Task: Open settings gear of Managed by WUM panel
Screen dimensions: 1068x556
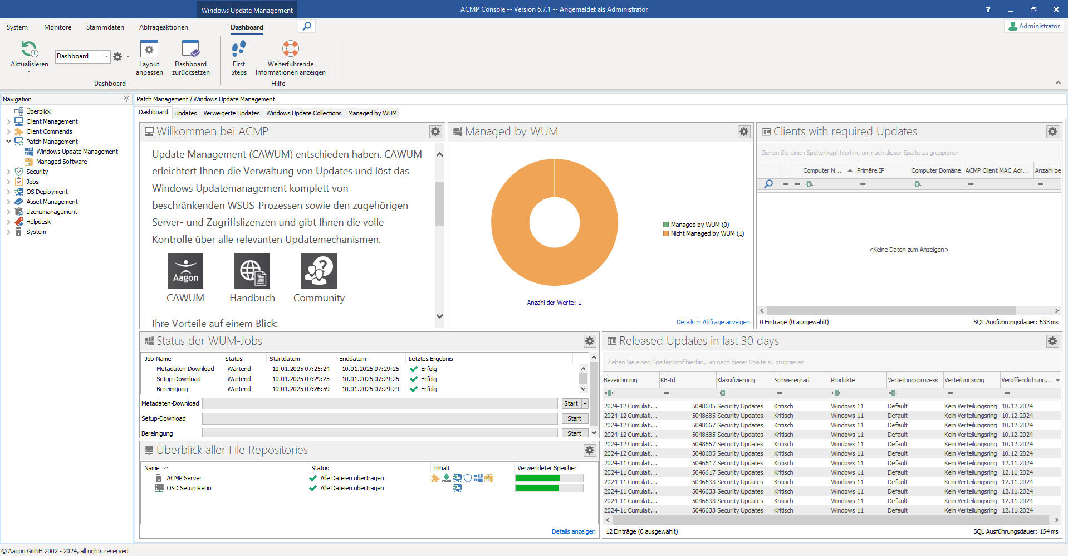Action: [744, 131]
